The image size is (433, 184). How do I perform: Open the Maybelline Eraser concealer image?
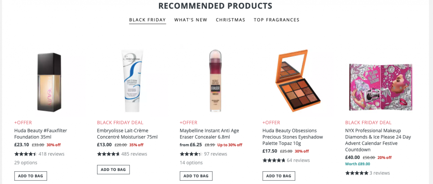[215, 81]
